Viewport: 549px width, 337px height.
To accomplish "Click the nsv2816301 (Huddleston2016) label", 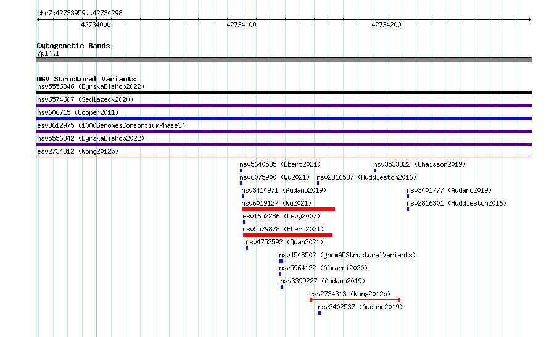I will [x=456, y=203].
